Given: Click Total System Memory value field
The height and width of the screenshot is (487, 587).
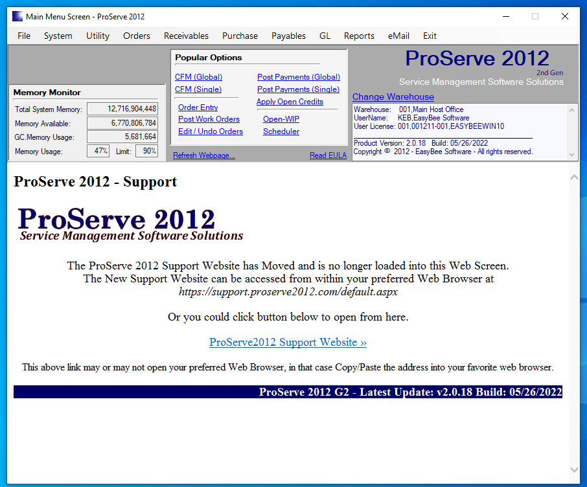Looking at the screenshot, I should click(122, 109).
